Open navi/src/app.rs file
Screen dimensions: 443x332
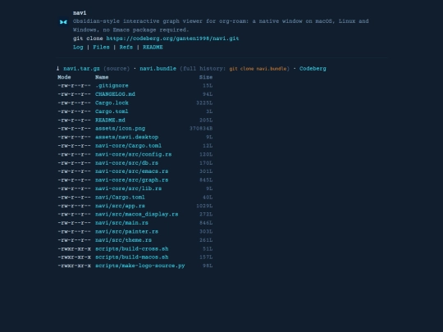(120, 206)
